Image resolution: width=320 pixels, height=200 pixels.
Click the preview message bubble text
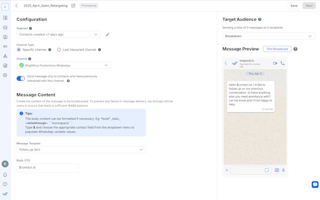250,94
